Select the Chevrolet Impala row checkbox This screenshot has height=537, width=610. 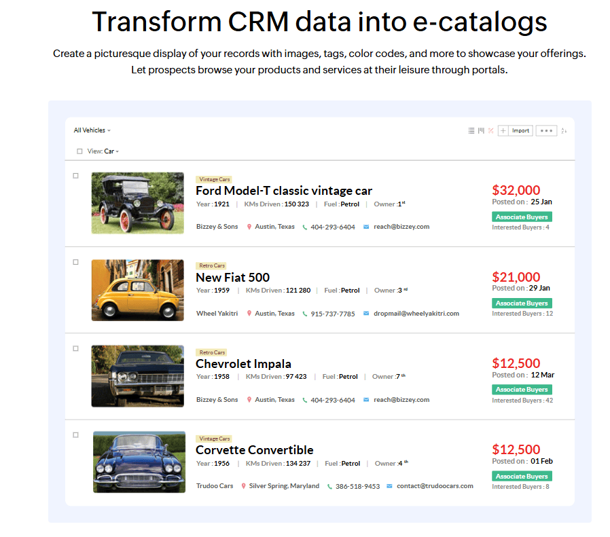[76, 348]
